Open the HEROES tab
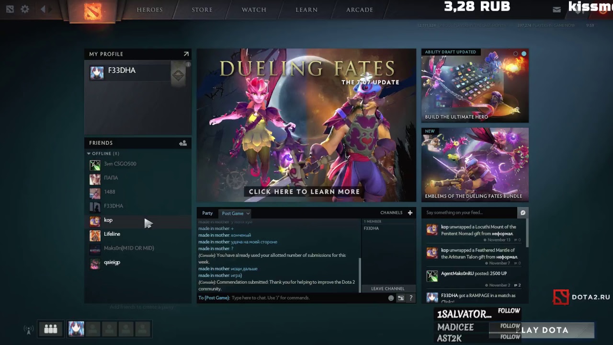613x345 pixels. [x=150, y=10]
